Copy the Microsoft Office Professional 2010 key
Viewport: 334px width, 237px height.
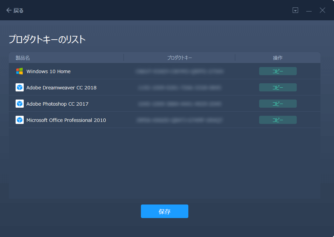278,120
